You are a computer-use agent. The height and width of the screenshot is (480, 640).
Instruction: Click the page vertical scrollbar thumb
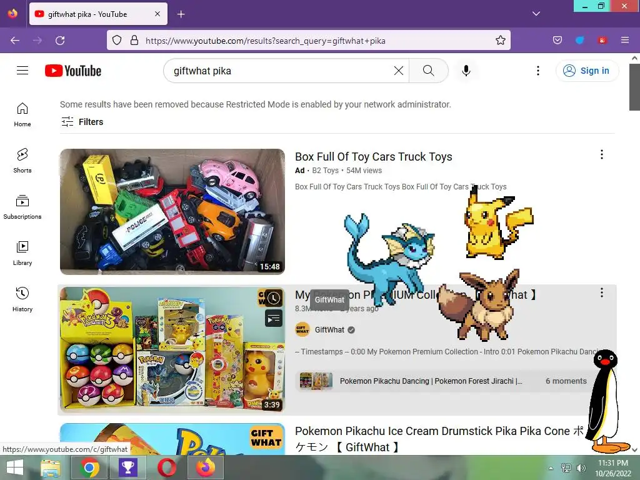[x=634, y=87]
